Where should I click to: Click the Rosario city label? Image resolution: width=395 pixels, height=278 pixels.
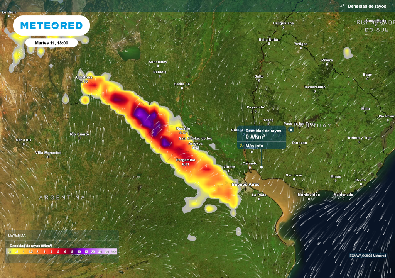(183, 128)
